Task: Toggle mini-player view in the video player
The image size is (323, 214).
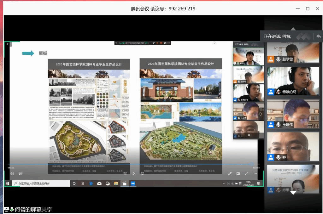Action: point(238,173)
